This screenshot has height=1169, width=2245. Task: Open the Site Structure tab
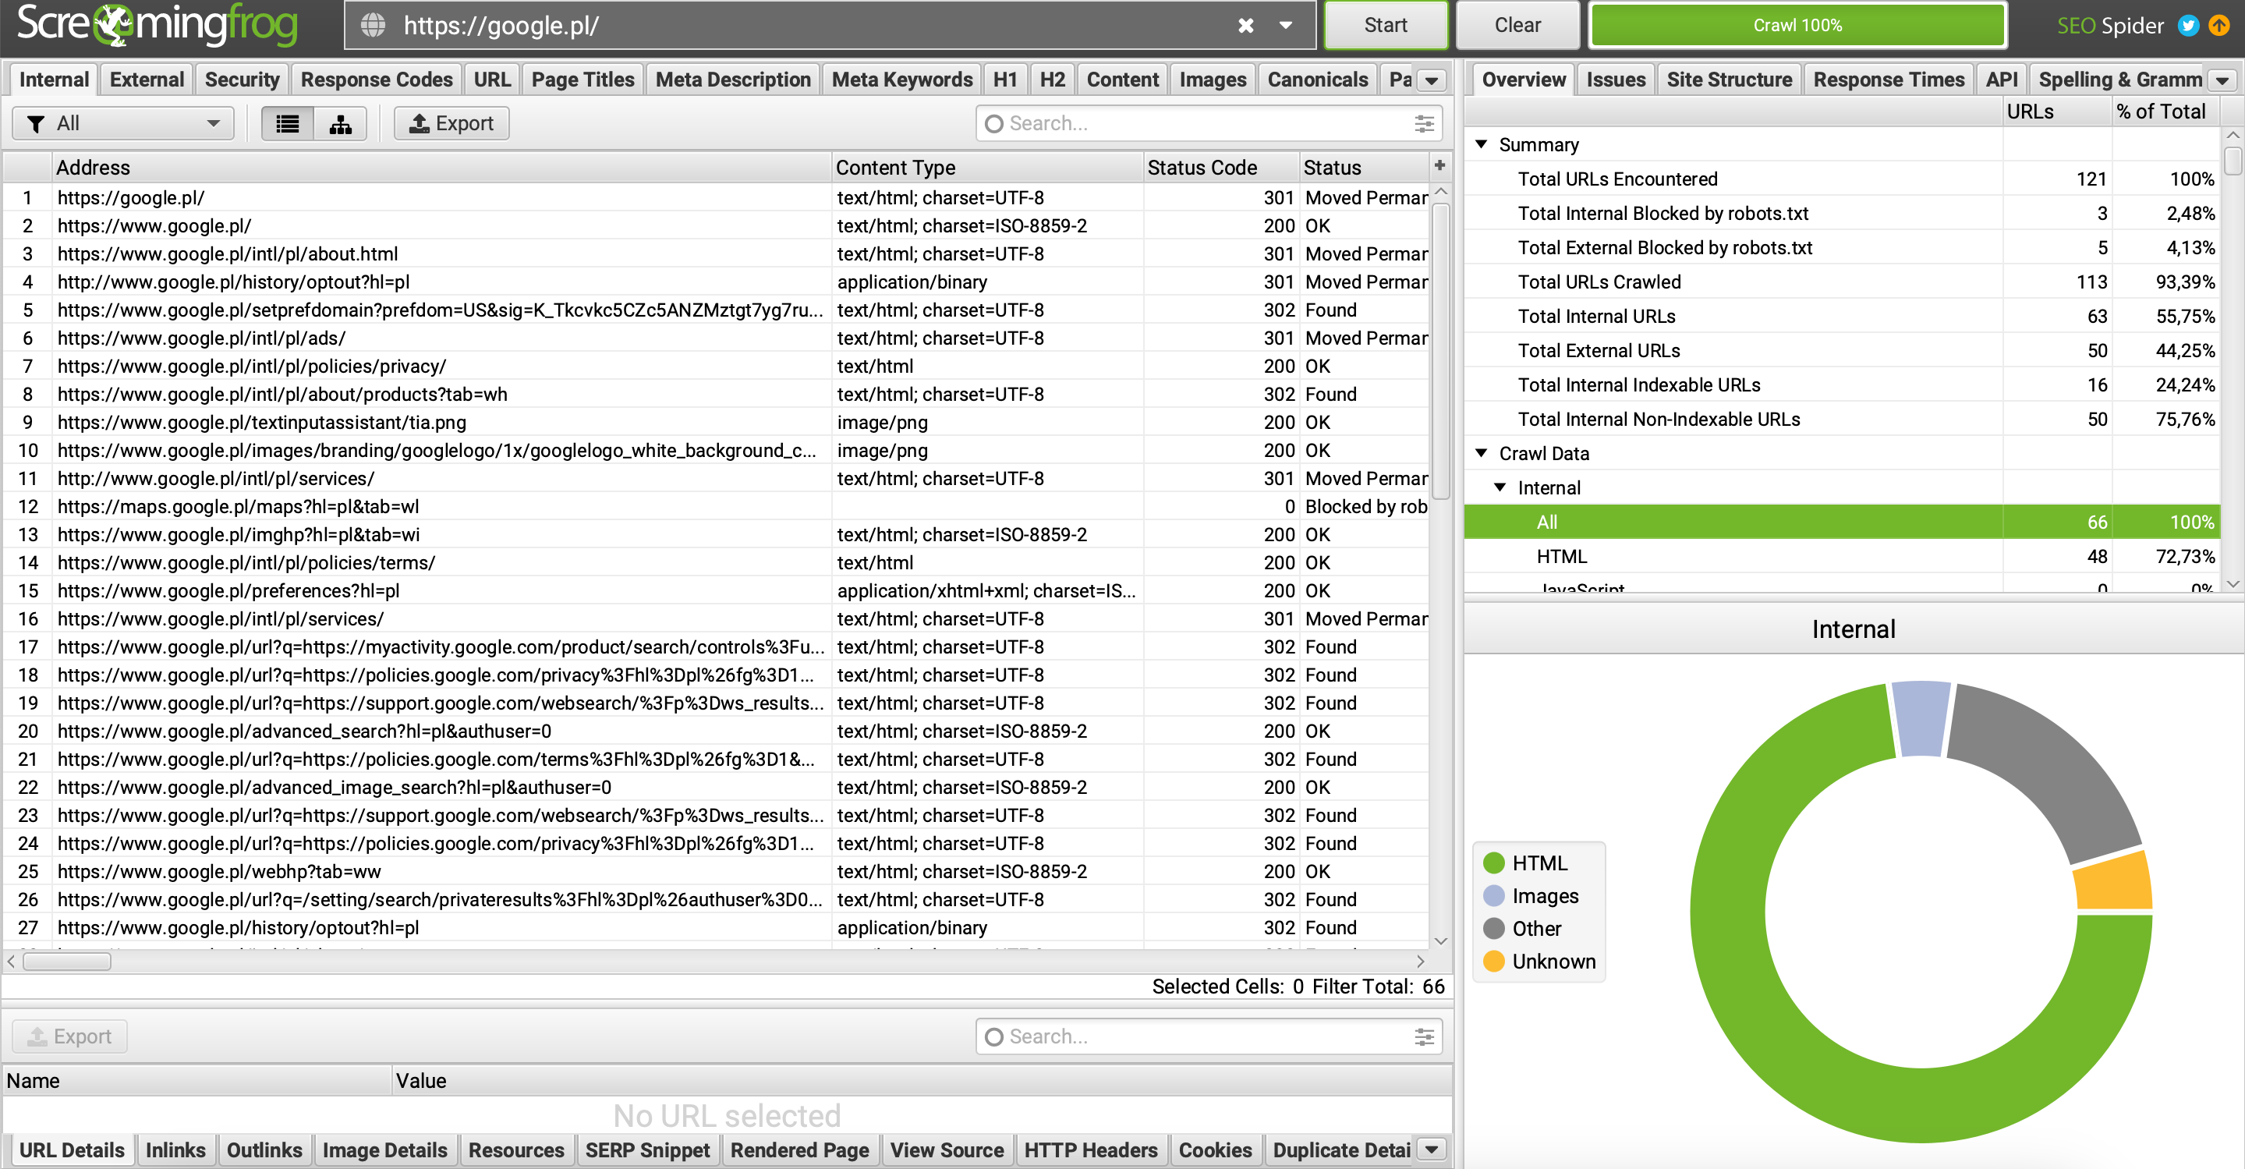pyautogui.click(x=1729, y=80)
